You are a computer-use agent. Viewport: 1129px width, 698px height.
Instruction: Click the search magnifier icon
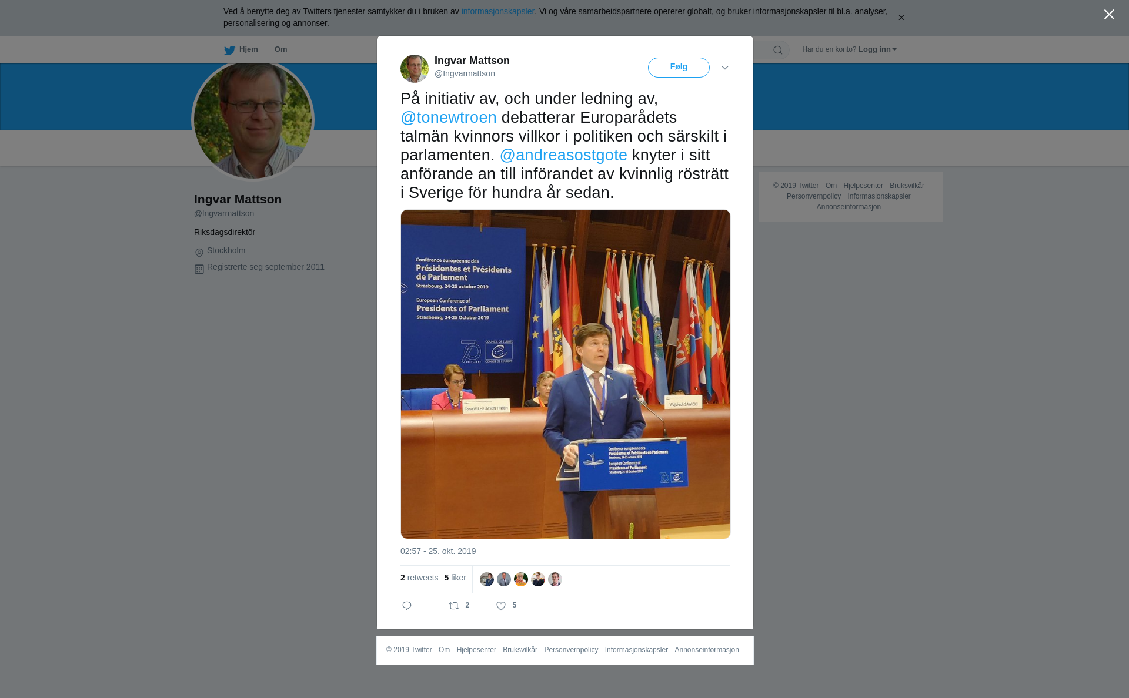click(778, 50)
